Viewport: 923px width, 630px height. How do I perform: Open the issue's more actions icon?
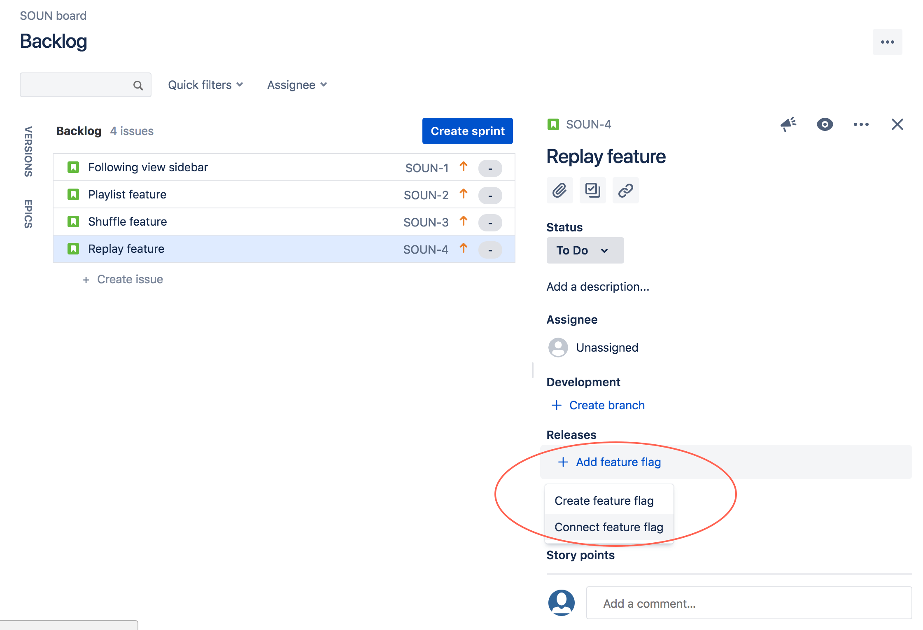(x=860, y=125)
